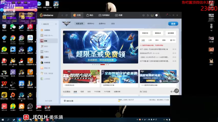Select 直播 tab under 社区精选
The width and height of the screenshot is (218, 122).
pyautogui.click(x=75, y=92)
